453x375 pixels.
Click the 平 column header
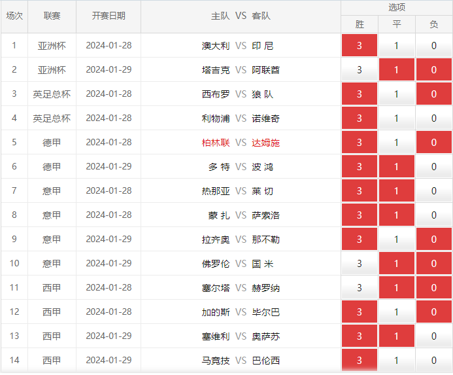(397, 24)
